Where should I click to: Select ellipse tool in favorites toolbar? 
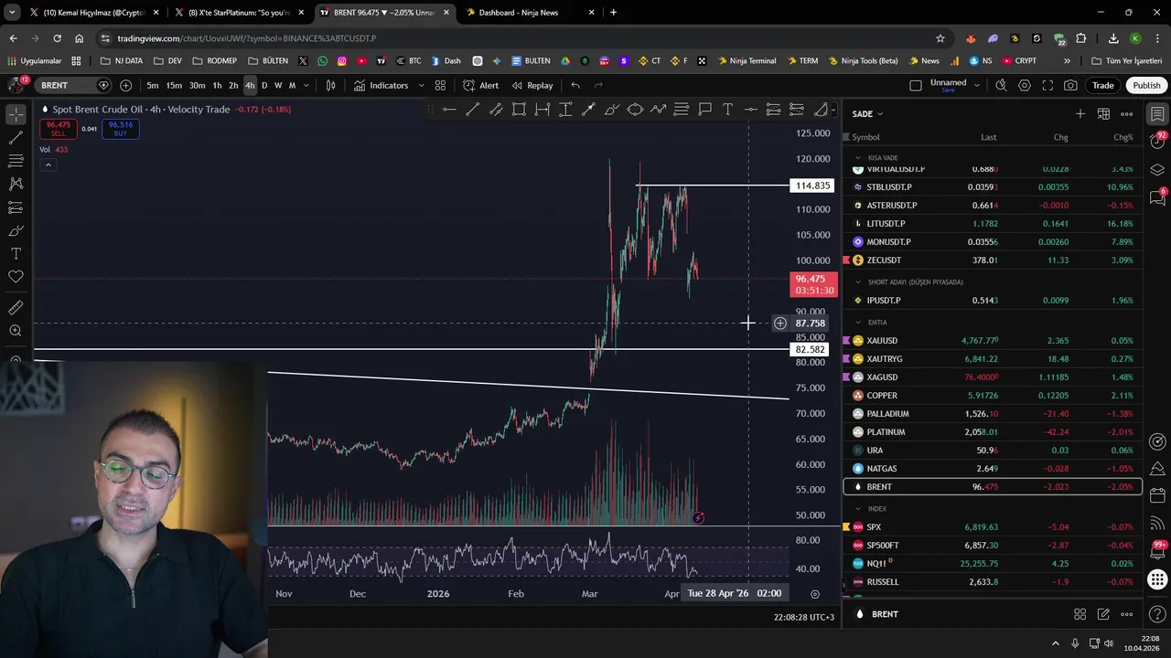click(x=635, y=110)
